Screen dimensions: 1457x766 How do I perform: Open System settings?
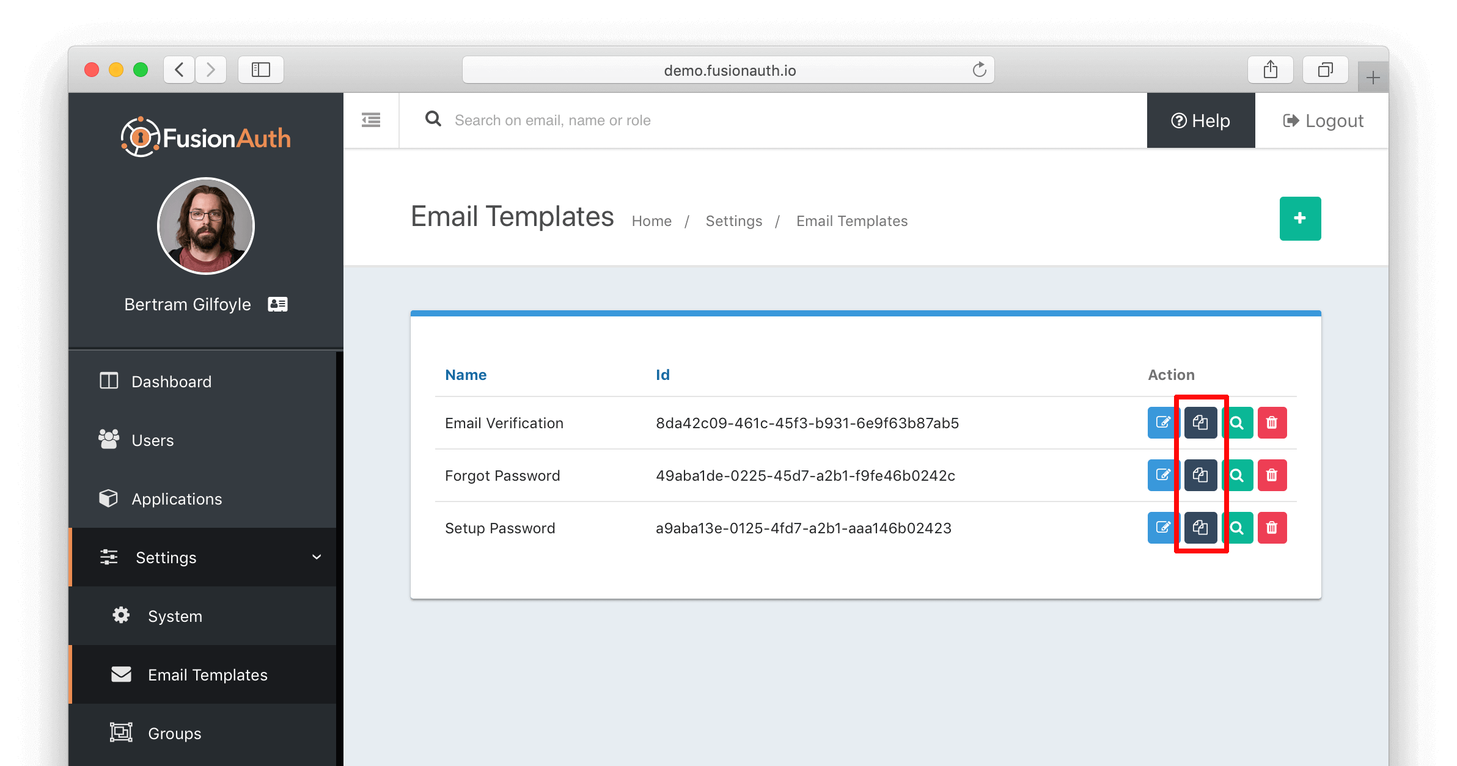tap(202, 616)
